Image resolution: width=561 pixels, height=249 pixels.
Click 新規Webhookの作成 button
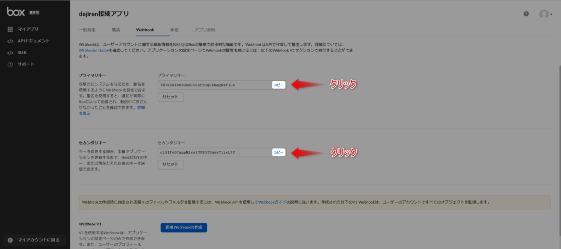coord(184,227)
